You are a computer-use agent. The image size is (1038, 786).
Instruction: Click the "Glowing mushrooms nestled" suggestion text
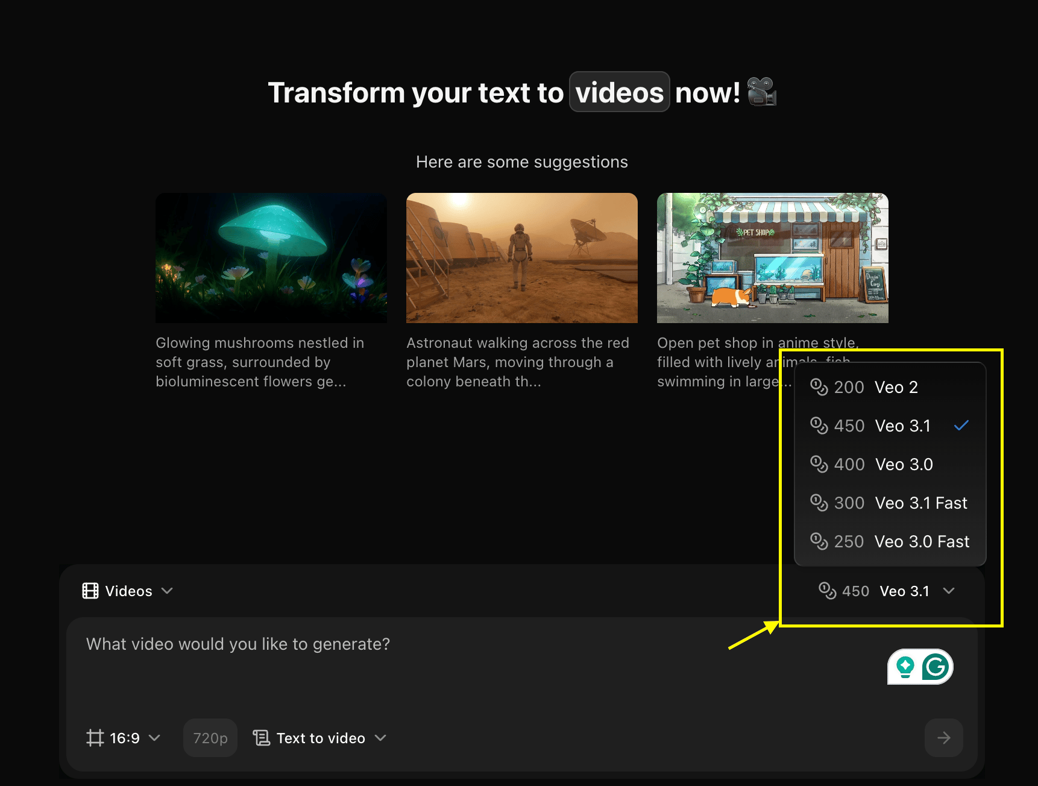coord(260,362)
